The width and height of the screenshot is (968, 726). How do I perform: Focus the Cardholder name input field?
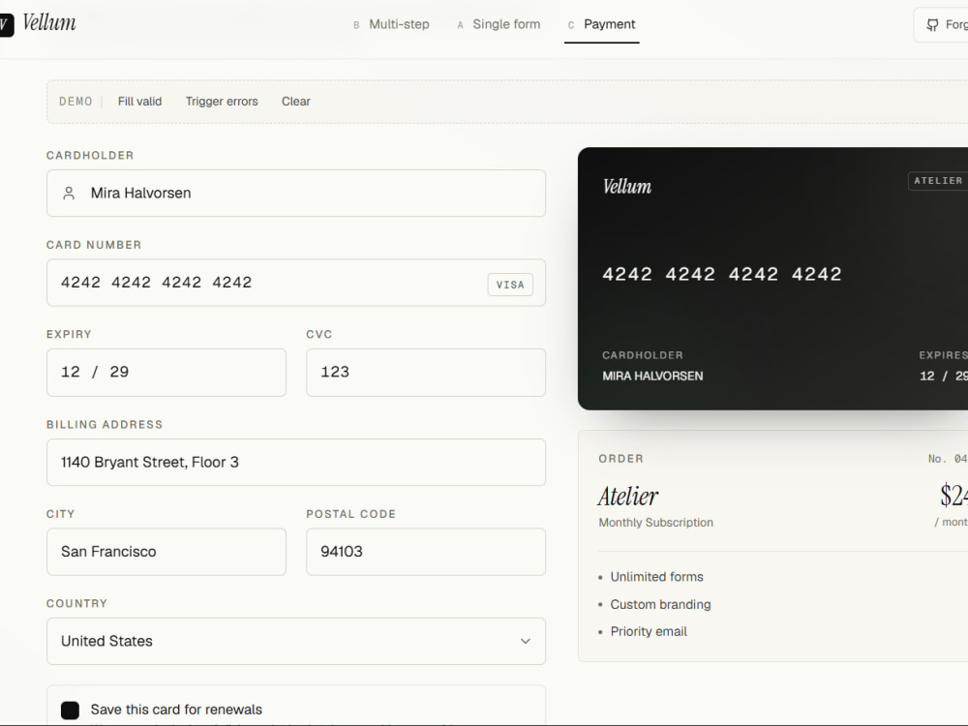click(x=295, y=194)
